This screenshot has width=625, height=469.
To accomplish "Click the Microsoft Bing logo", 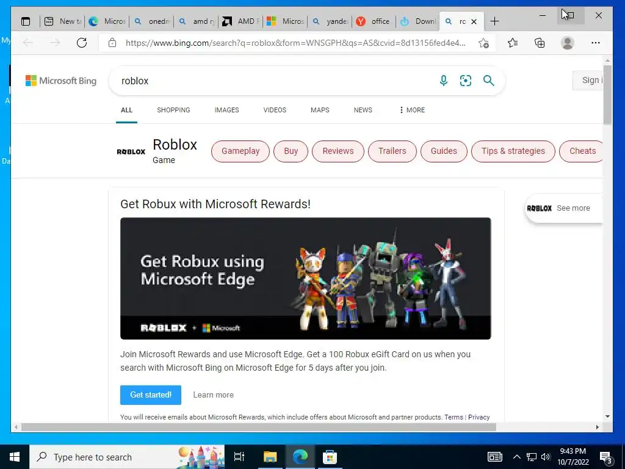I will tap(61, 81).
